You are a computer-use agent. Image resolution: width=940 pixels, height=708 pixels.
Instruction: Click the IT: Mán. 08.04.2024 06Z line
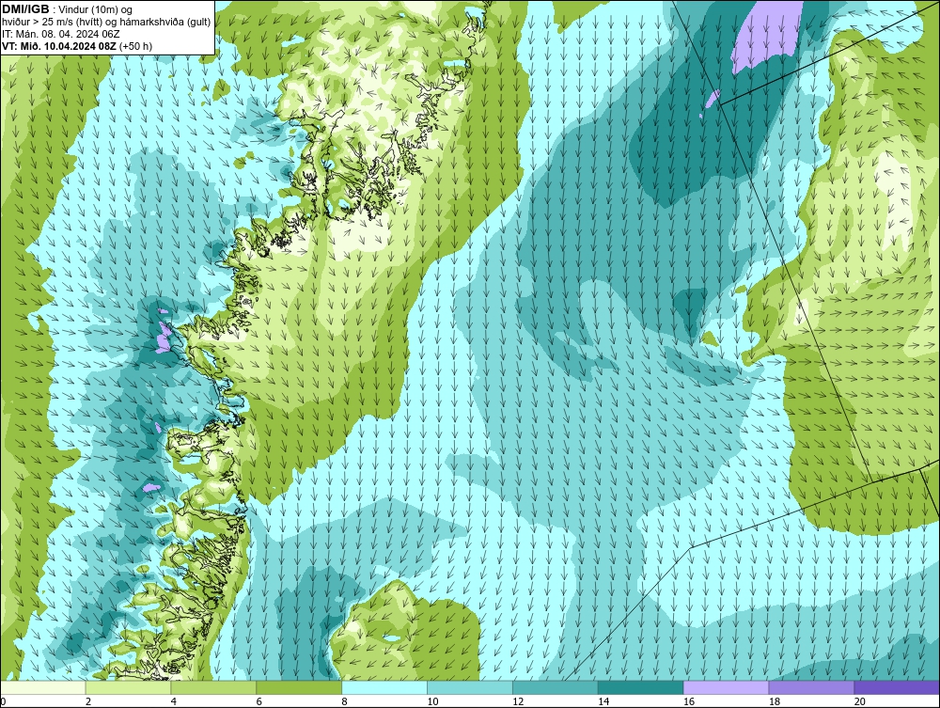pyautogui.click(x=60, y=34)
